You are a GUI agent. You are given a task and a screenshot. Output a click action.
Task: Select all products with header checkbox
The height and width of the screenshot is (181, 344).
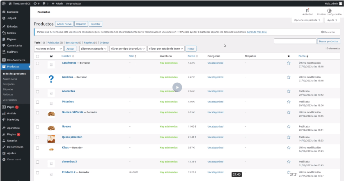click(x=38, y=56)
